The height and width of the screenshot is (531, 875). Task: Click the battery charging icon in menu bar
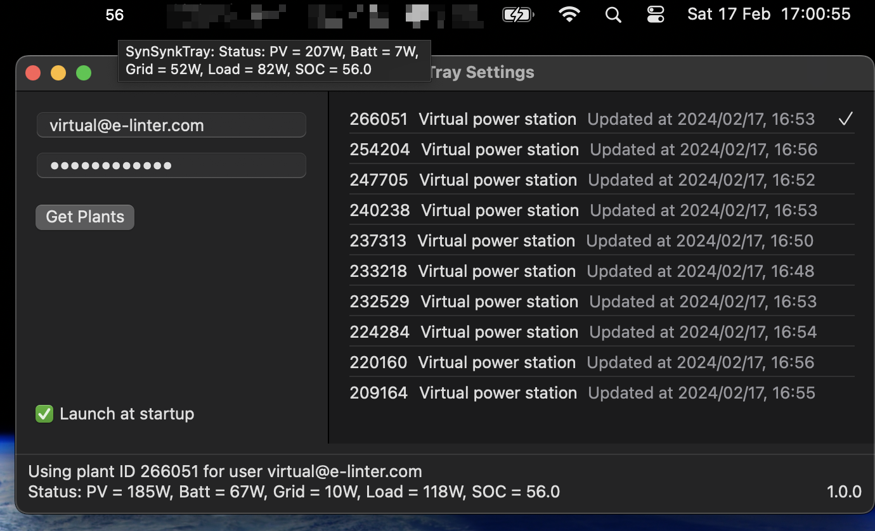(x=518, y=15)
